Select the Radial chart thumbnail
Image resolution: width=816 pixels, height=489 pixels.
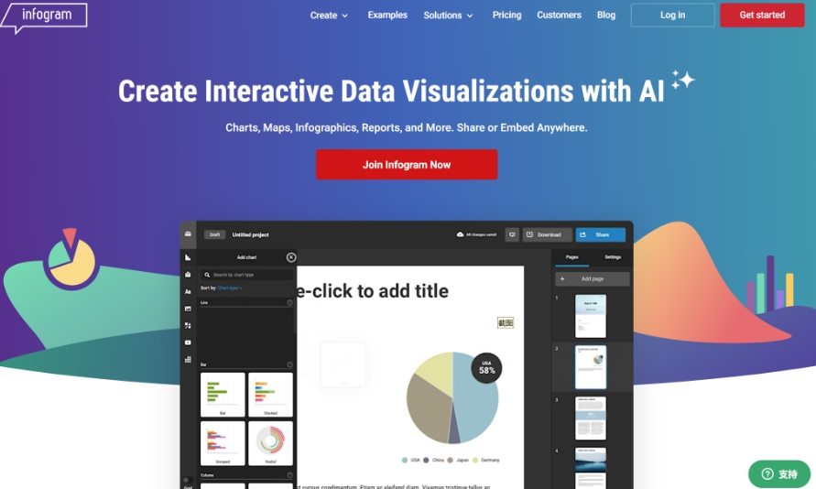(270, 443)
